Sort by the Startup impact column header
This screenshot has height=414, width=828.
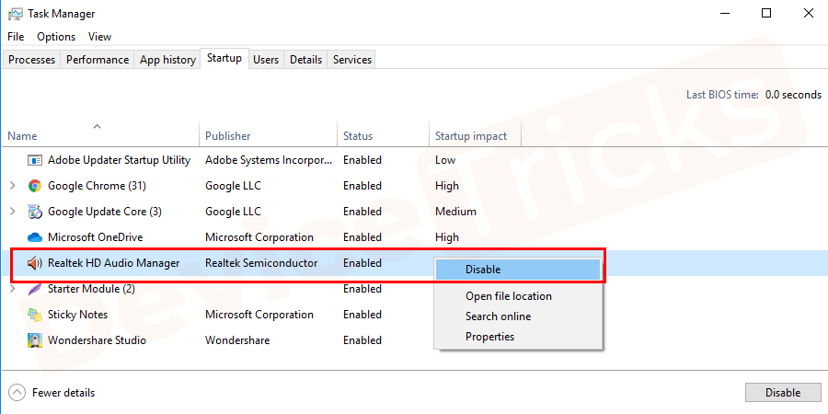pos(476,136)
